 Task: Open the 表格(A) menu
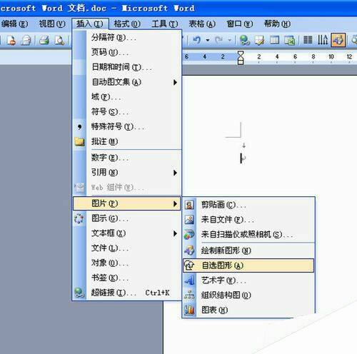click(x=202, y=24)
